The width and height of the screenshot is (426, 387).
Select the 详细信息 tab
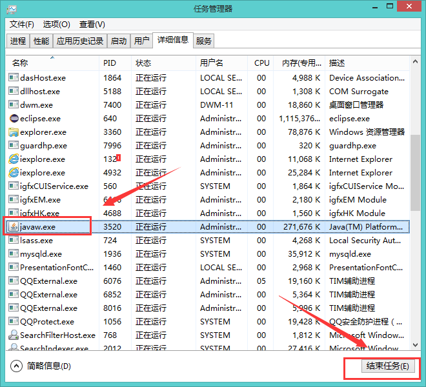coord(173,40)
